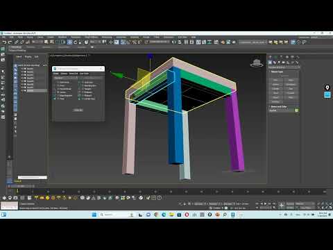The height and width of the screenshot is (250, 333).
Task: Open the Standard Primitives category dropdown
Action: 284,67
